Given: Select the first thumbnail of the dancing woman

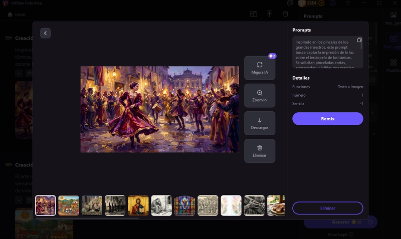Looking at the screenshot, I should tap(46, 205).
